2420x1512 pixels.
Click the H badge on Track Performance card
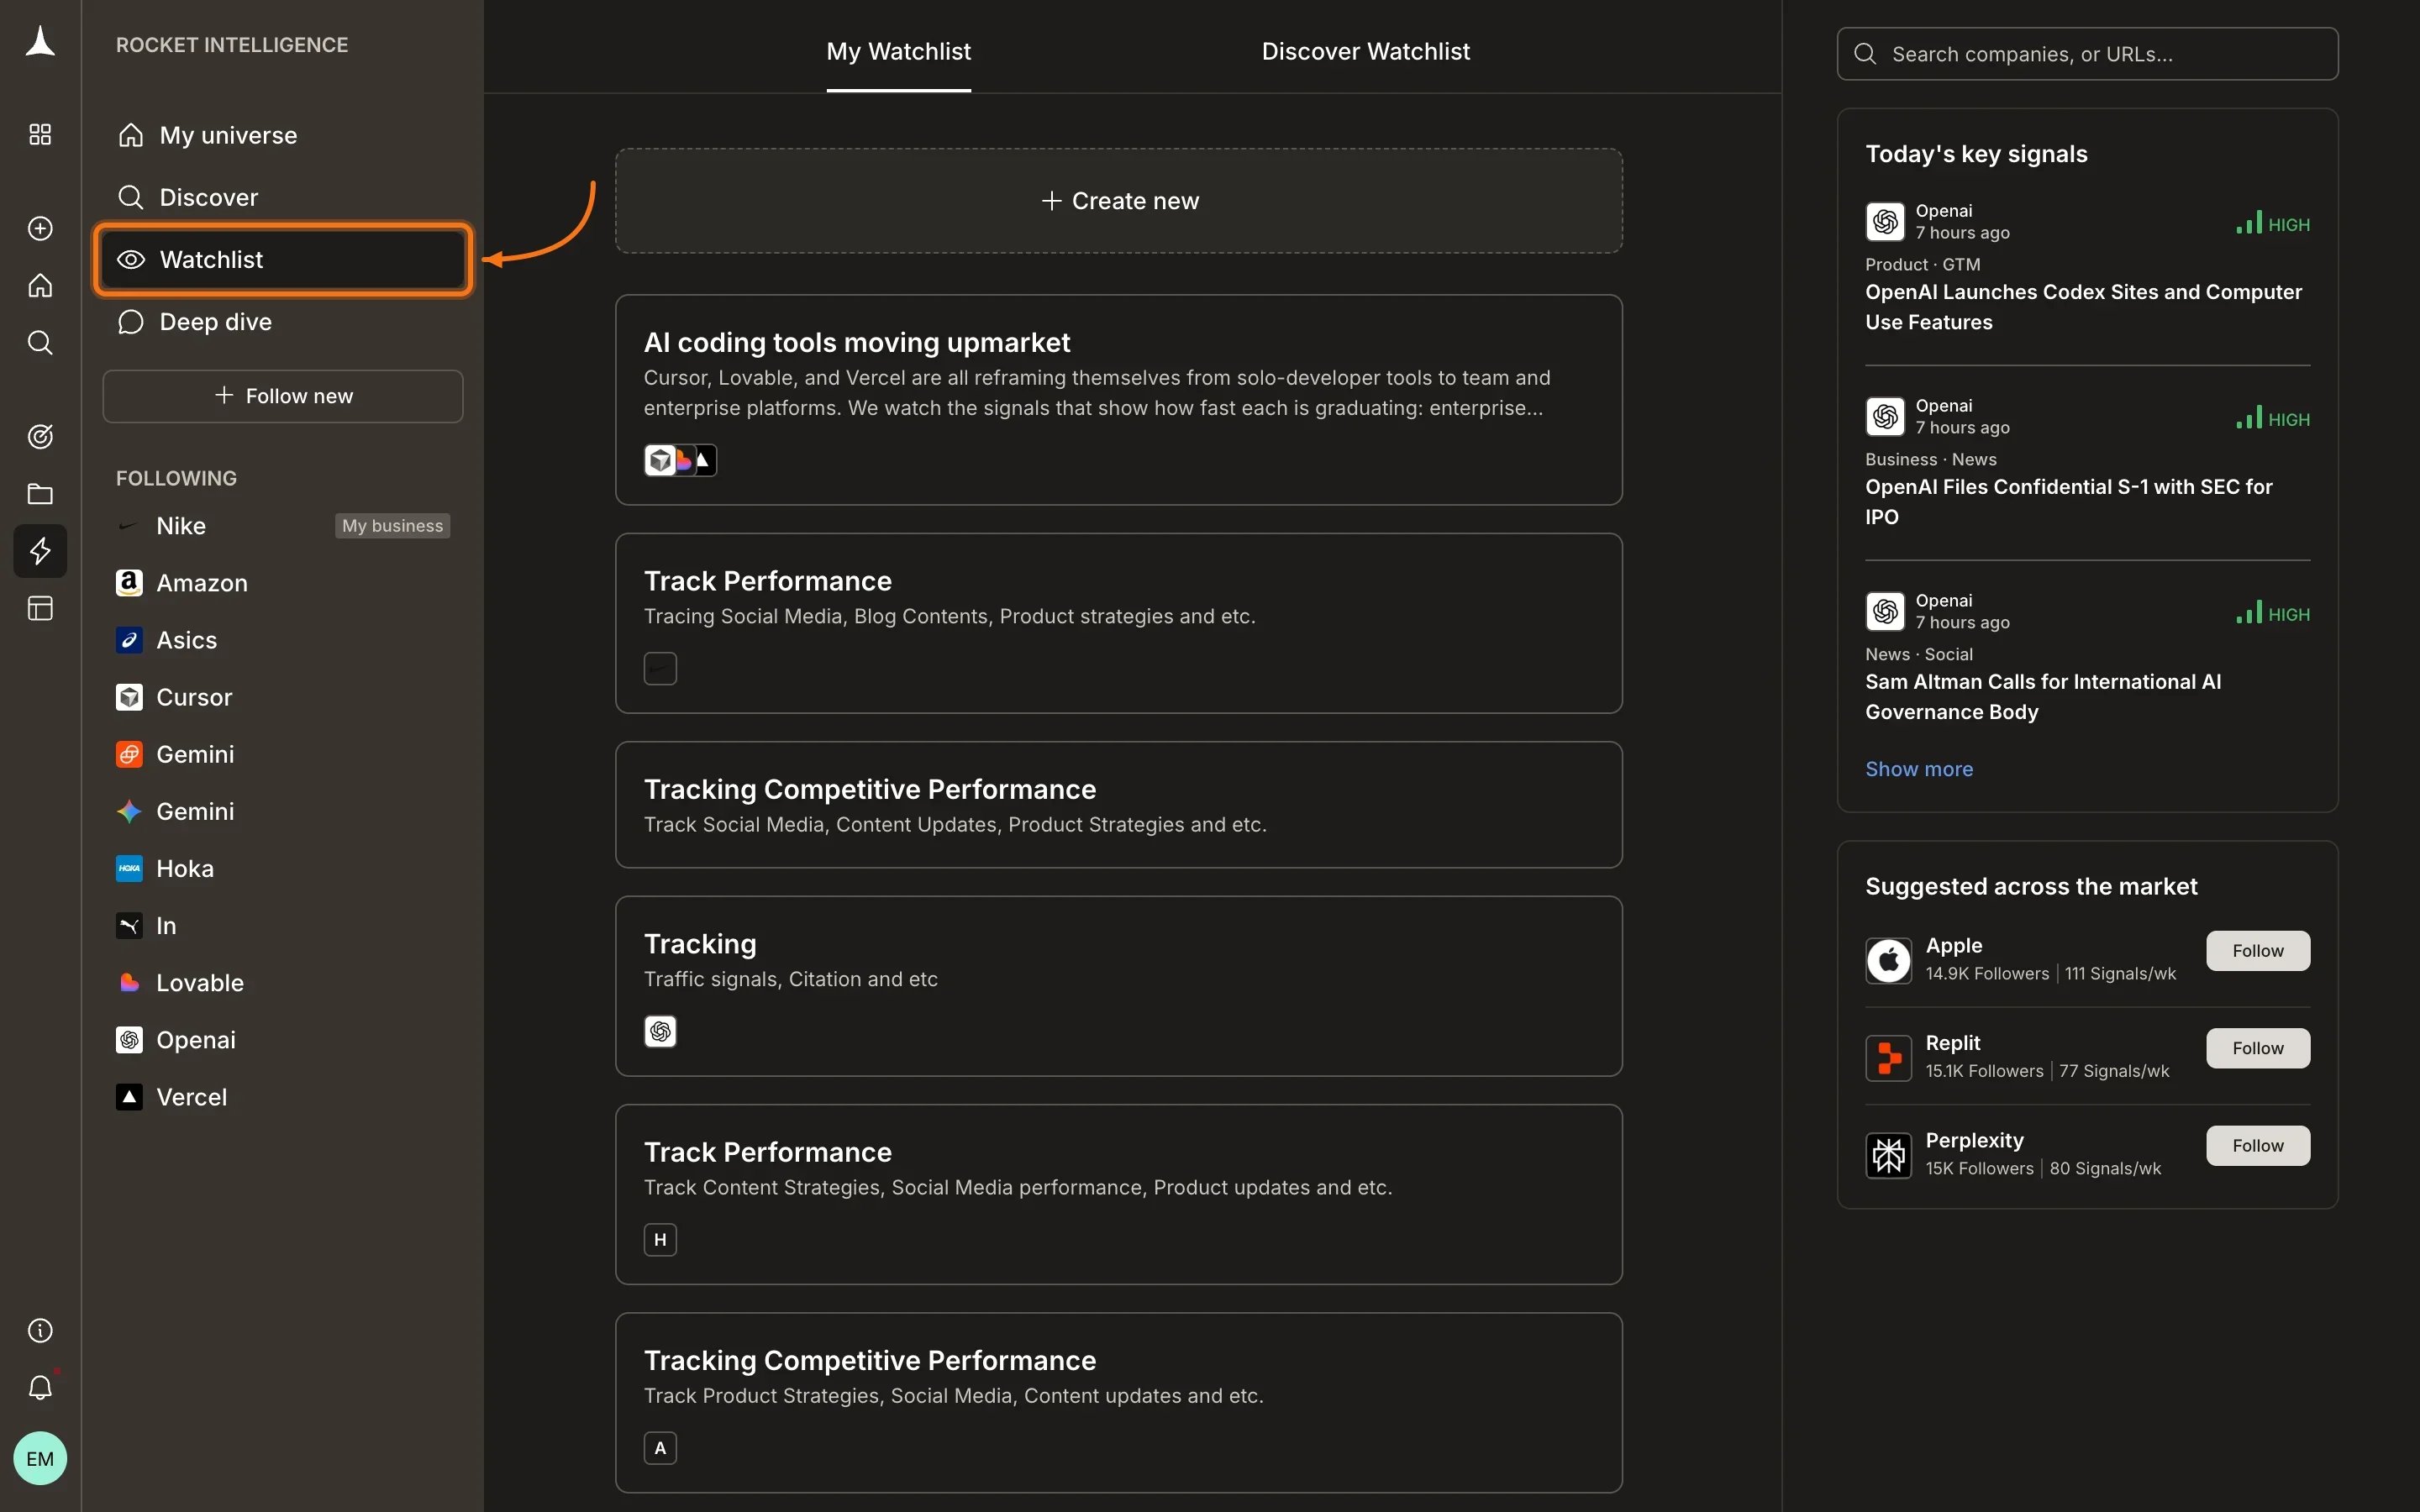click(x=660, y=1240)
